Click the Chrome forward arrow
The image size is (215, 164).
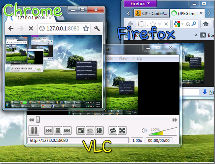click(21, 28)
